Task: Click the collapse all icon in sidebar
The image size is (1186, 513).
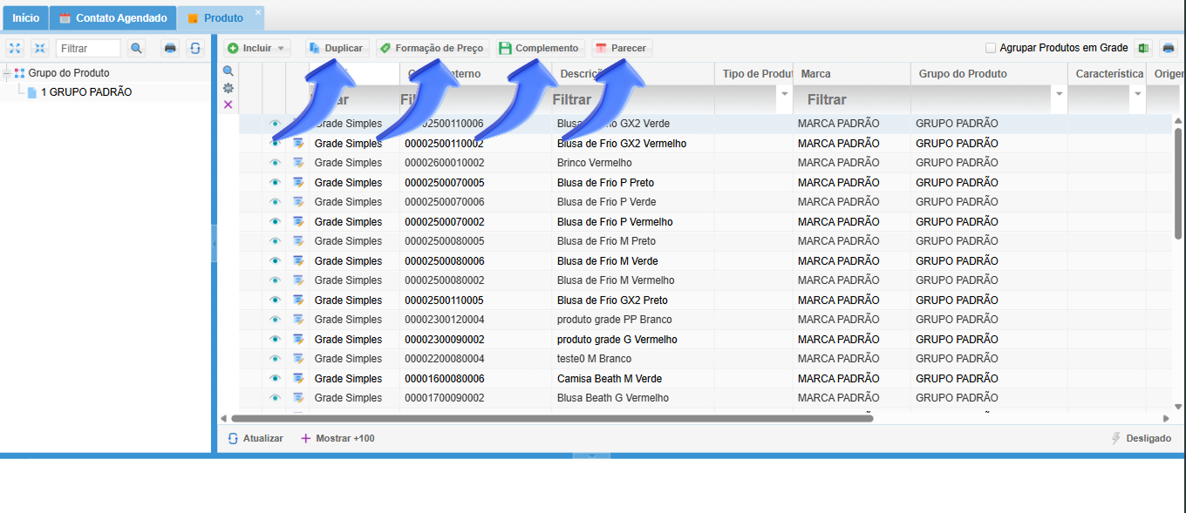Action: point(39,48)
